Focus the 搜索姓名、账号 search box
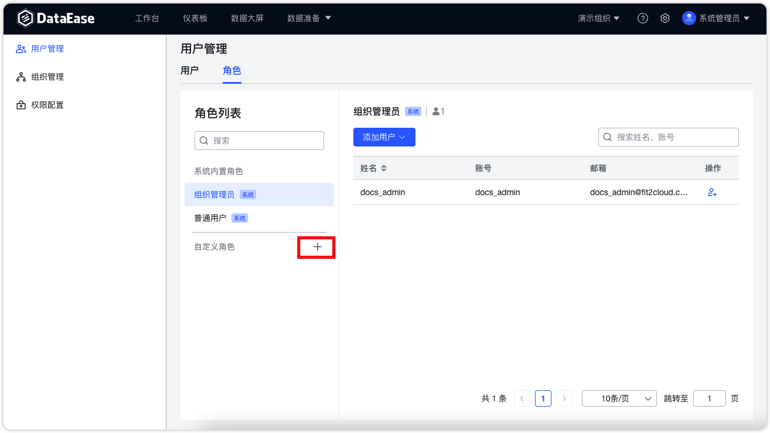Viewport: 770px width, 433px height. 669,137
